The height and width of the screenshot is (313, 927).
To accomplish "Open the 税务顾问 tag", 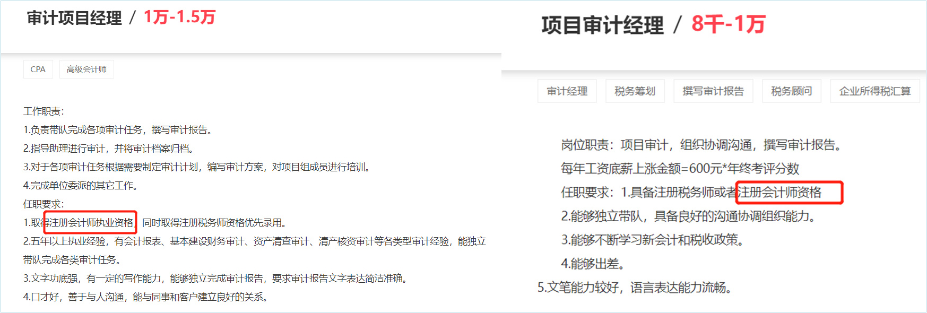I will point(791,91).
